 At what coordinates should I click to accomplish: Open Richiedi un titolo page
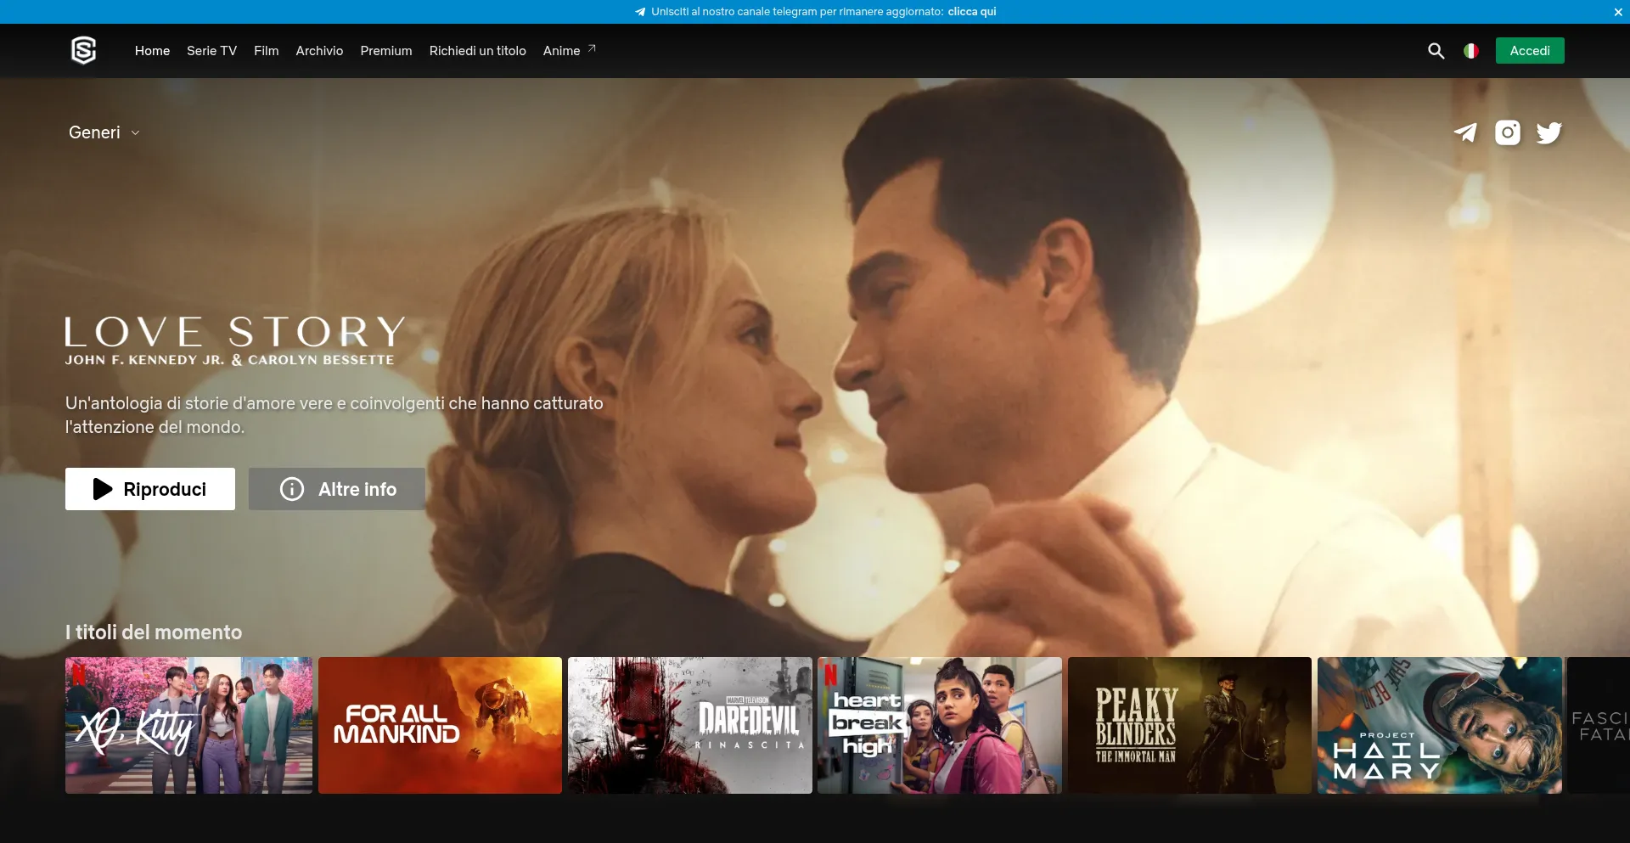477,51
